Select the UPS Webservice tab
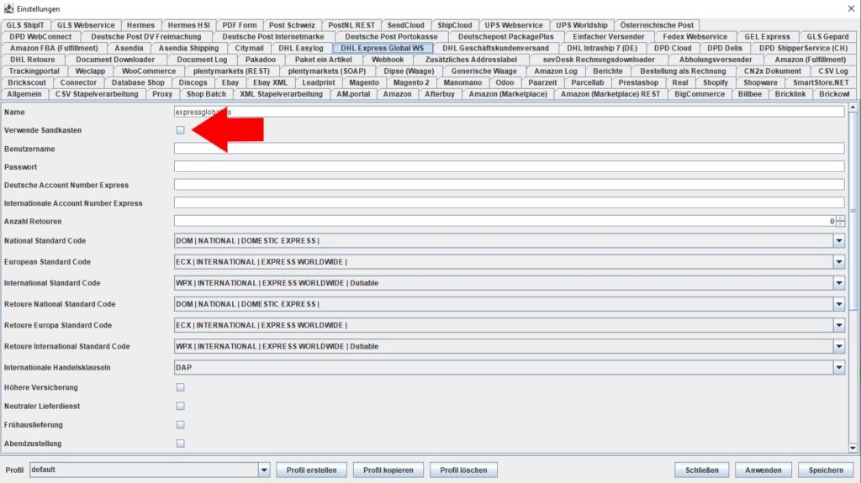 point(514,25)
